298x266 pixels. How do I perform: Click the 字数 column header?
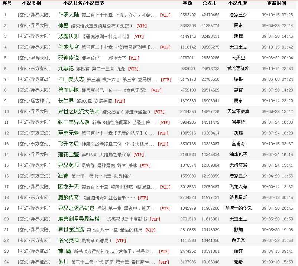tap(187, 3)
